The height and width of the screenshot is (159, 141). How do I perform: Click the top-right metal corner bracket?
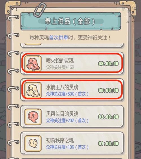click(x=128, y=7)
